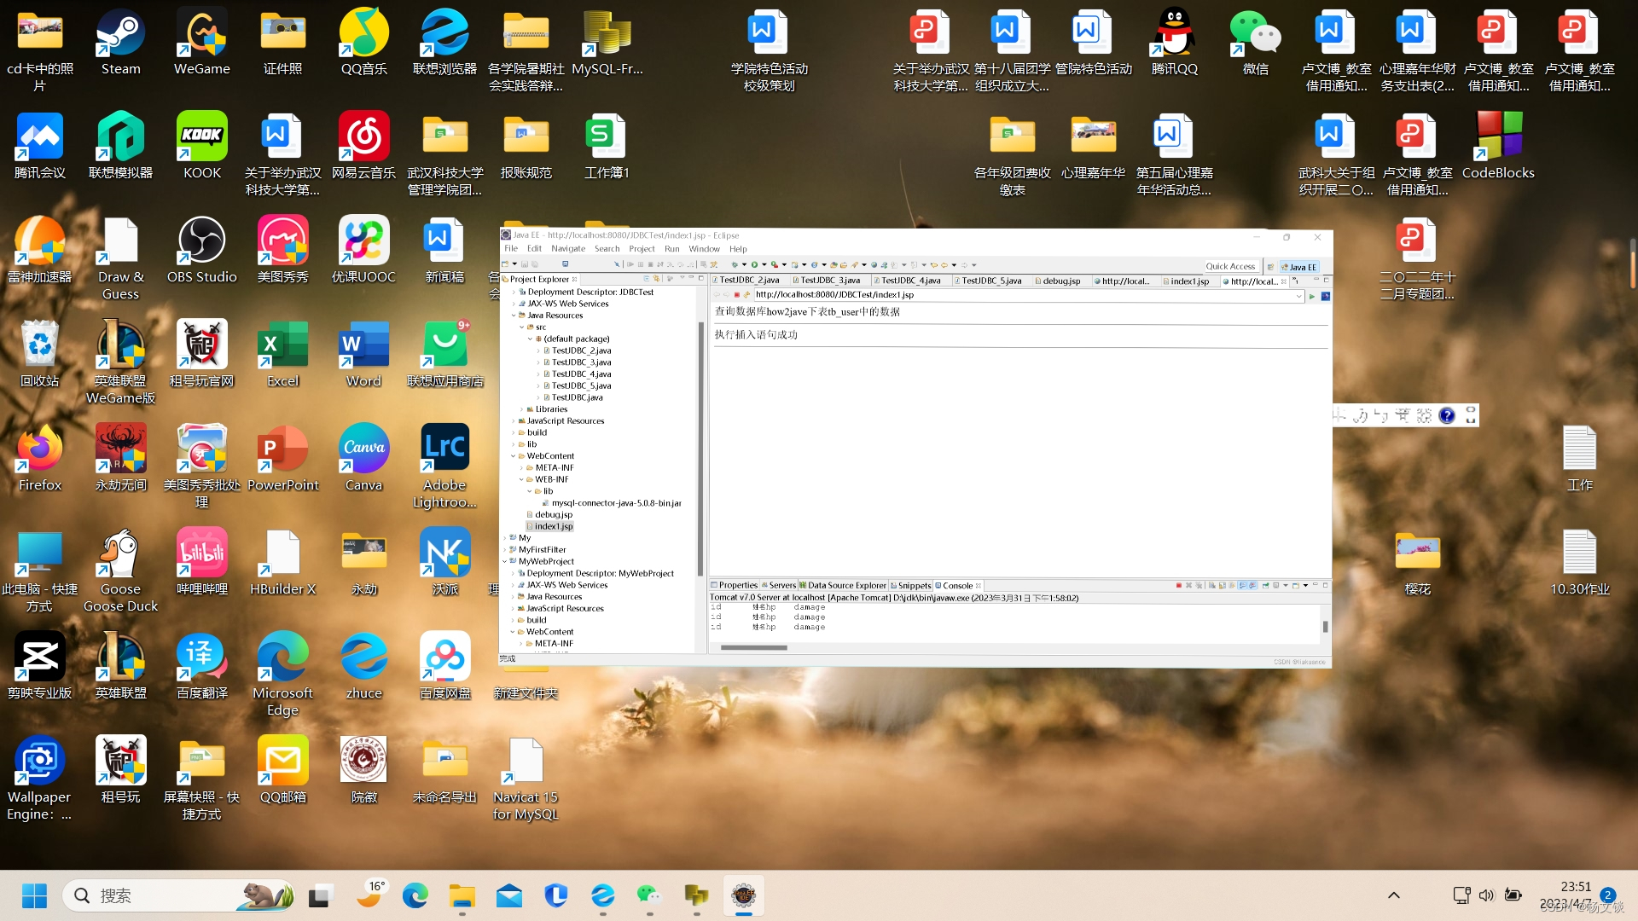Switch to the Properties view tab

point(734,585)
